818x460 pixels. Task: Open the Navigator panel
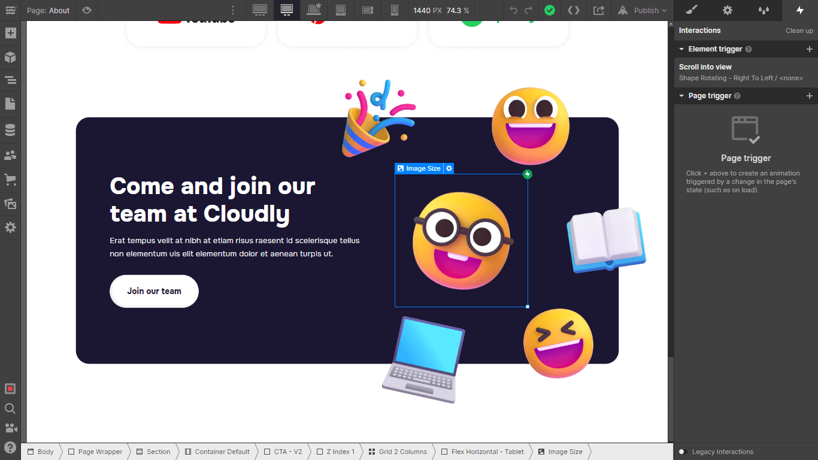click(10, 80)
